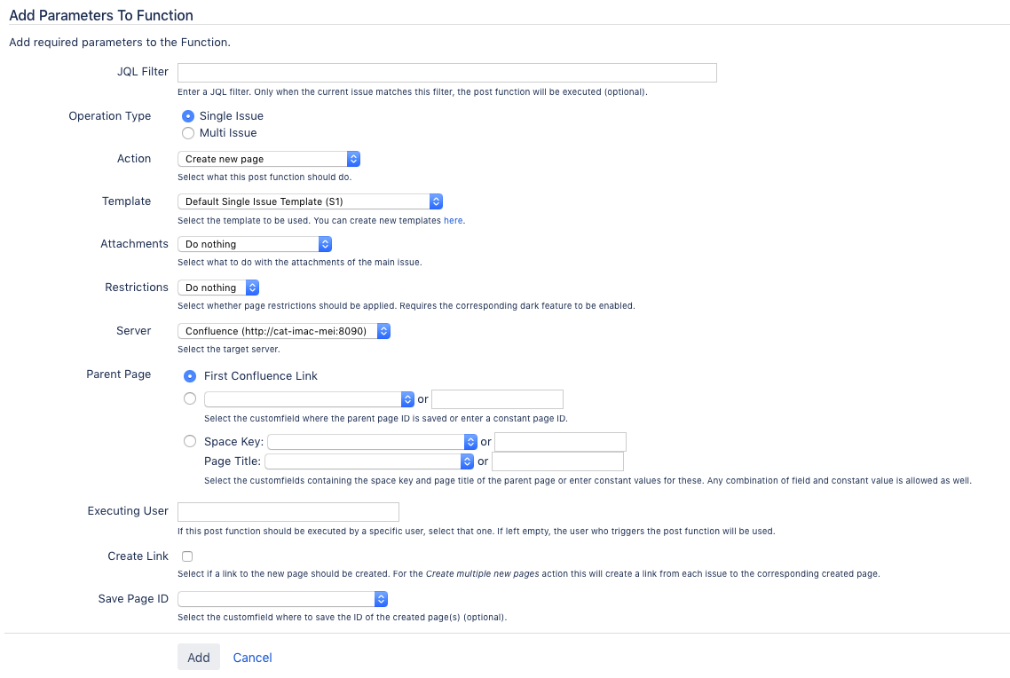Open the Save Page ID dropdown
The height and width of the screenshot is (678, 1010).
283,599
